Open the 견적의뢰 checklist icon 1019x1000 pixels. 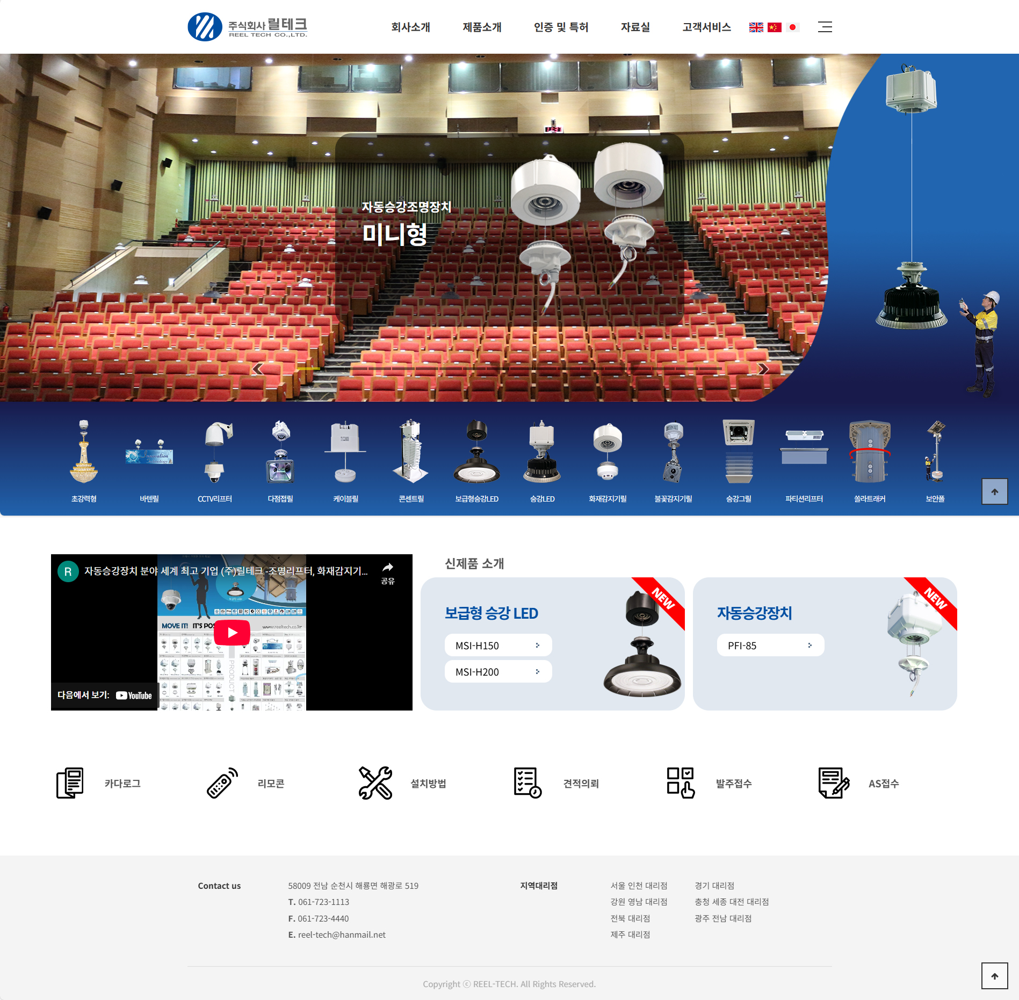click(527, 783)
